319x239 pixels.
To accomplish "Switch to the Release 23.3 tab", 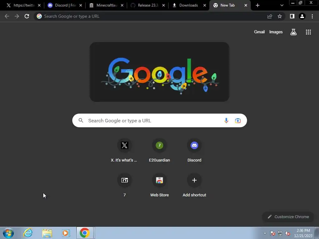I will click(x=148, y=5).
